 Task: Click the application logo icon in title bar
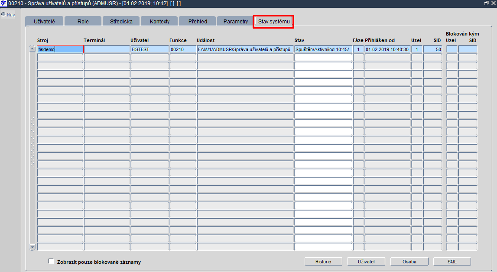pos(3,3)
